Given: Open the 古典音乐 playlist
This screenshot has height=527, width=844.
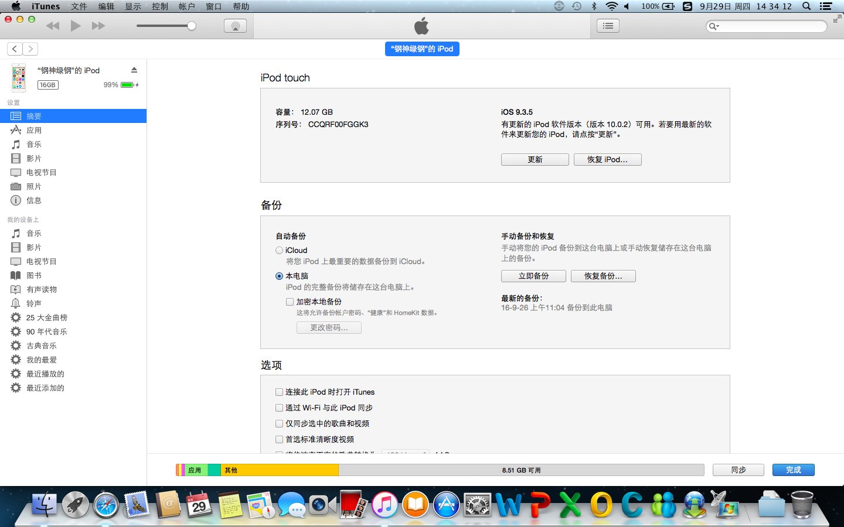Looking at the screenshot, I should (x=73, y=345).
